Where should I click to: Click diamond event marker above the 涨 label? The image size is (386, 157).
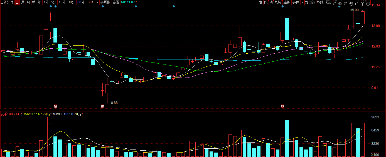tap(282, 6)
